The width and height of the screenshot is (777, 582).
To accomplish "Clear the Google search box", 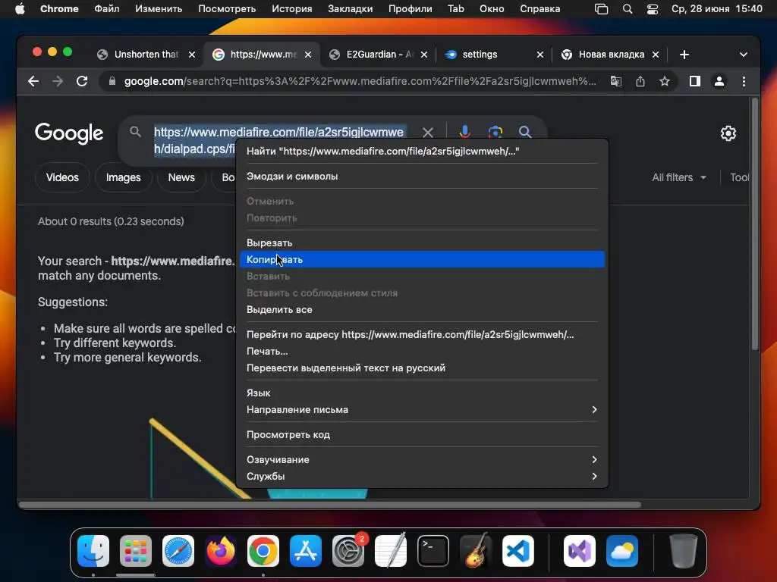I will (428, 132).
